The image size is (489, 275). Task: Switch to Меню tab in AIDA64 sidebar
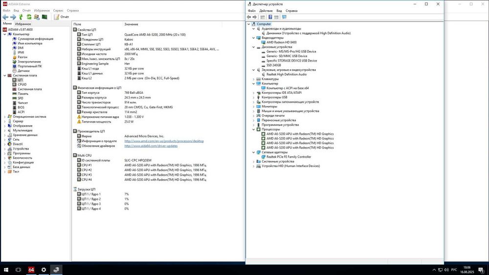click(x=7, y=23)
